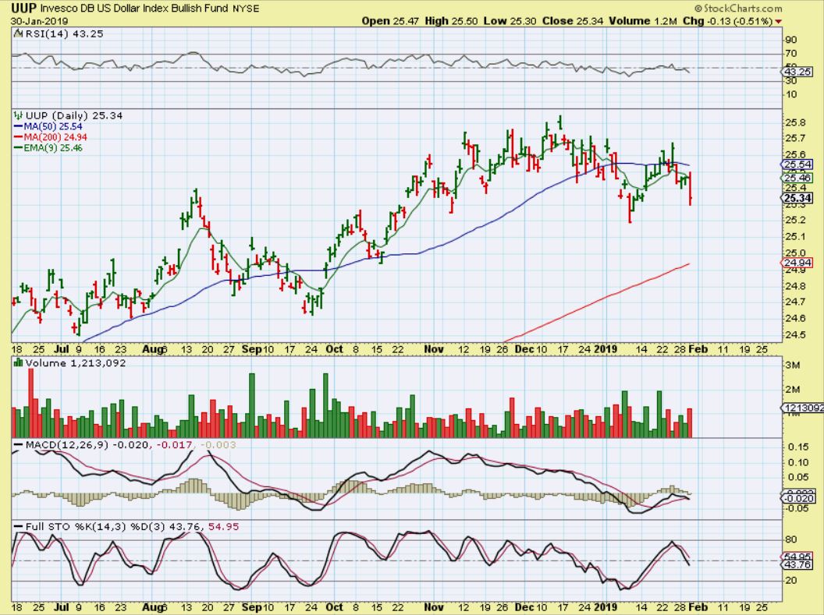Click the 25.8 price axis label
Image resolution: width=824 pixels, height=615 pixels.
coord(794,123)
